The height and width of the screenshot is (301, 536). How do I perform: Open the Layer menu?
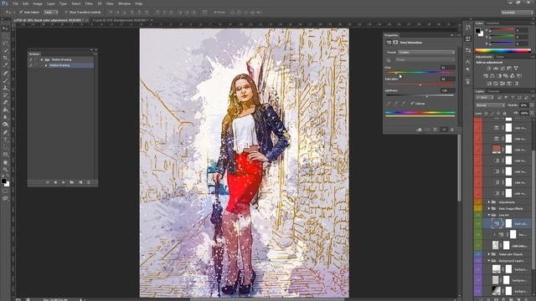tap(50, 3)
